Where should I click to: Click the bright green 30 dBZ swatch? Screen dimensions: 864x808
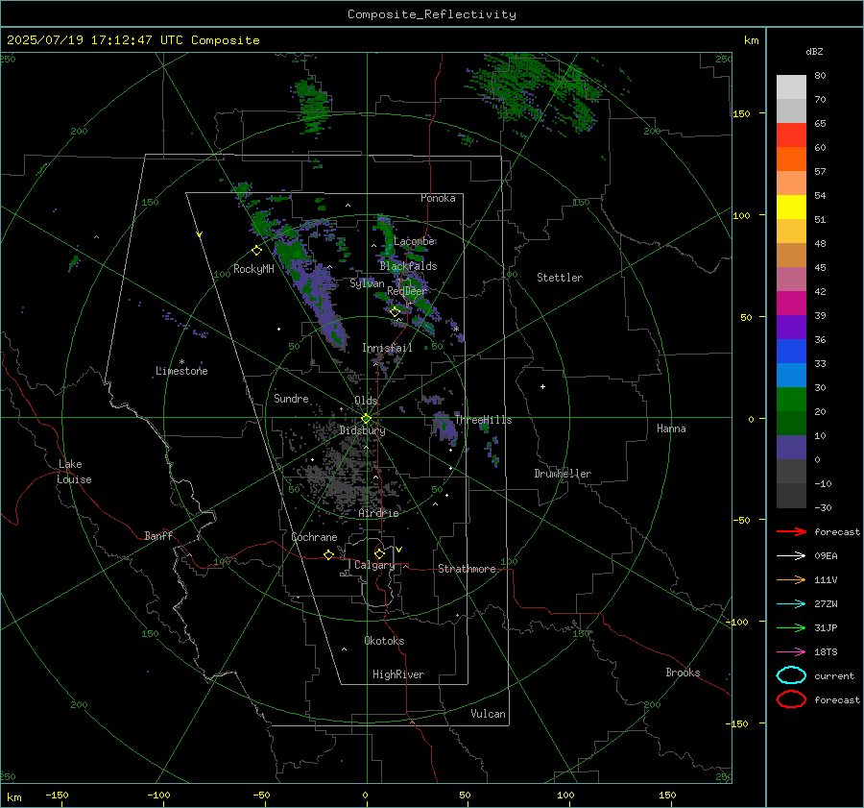pyautogui.click(x=791, y=399)
